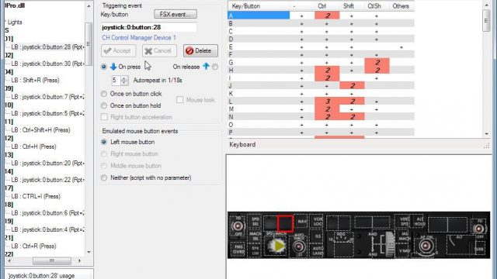Select the On release radio button

pyautogui.click(x=215, y=67)
